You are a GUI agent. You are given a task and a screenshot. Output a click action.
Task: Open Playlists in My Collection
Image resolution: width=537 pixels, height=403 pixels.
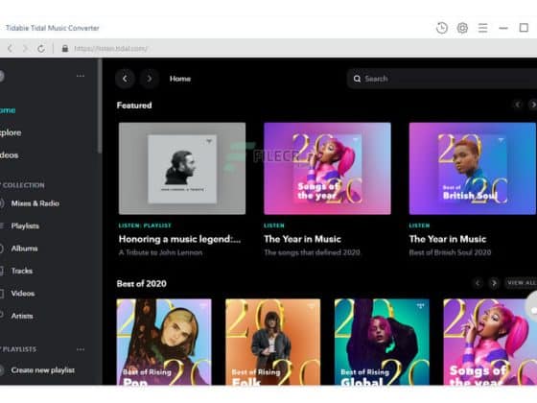25,226
